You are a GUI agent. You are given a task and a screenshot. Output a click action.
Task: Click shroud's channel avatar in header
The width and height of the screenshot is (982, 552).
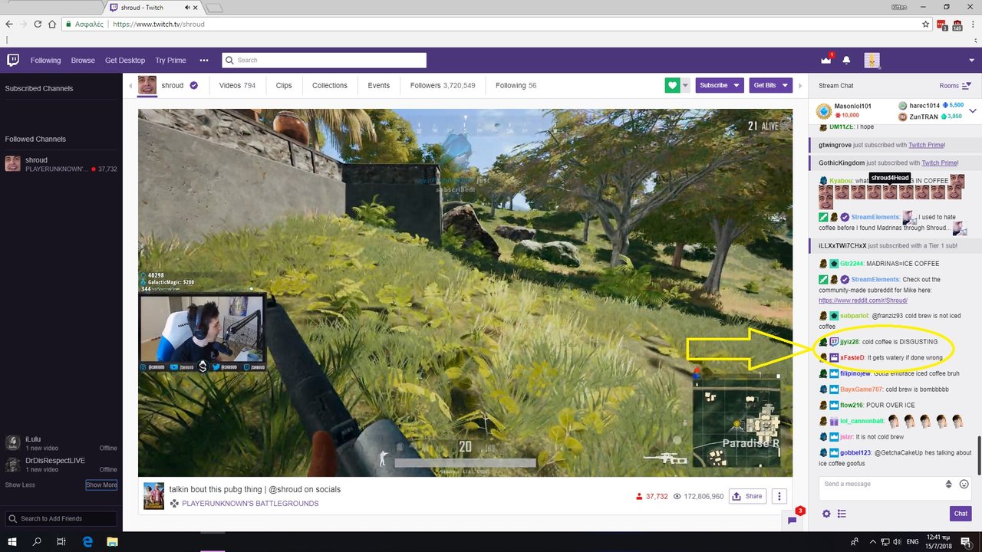(x=147, y=85)
